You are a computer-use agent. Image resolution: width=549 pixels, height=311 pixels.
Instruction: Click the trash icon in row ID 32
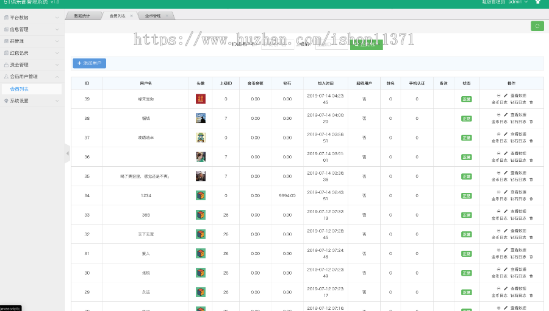point(531,237)
